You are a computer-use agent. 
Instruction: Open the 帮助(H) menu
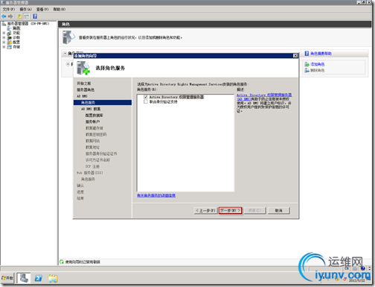pyautogui.click(x=59, y=9)
